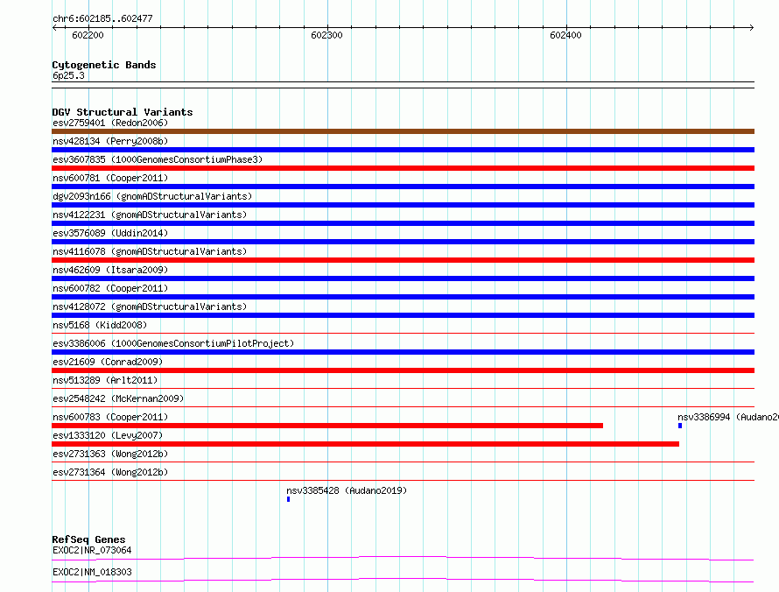Click the blue nsv600782 variant bar
779x592 pixels.
(403, 297)
